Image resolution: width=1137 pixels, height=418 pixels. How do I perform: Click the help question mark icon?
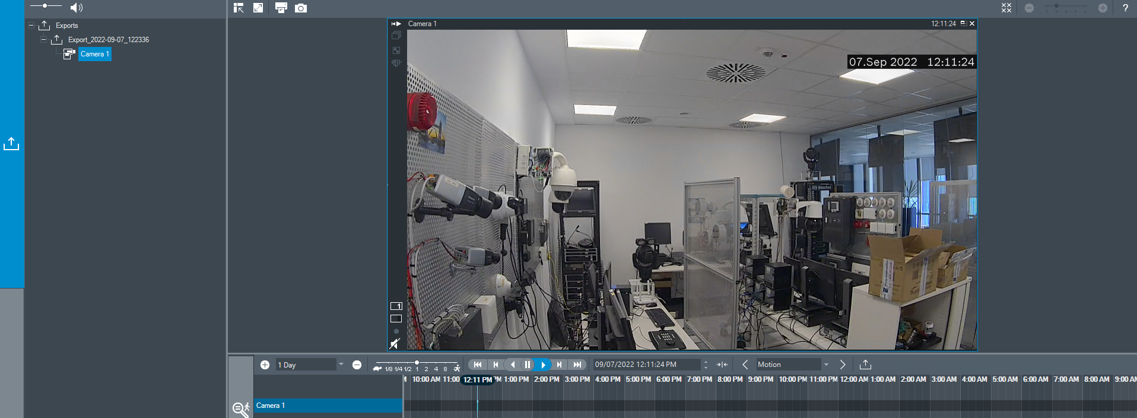click(x=1125, y=8)
